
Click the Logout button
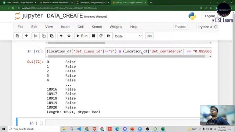(x=210, y=16)
